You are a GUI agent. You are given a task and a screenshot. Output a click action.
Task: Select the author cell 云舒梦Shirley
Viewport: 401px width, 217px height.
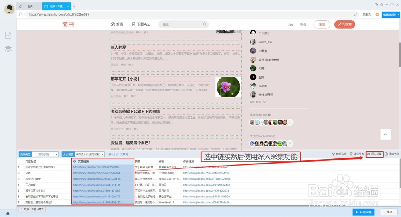tap(170, 173)
